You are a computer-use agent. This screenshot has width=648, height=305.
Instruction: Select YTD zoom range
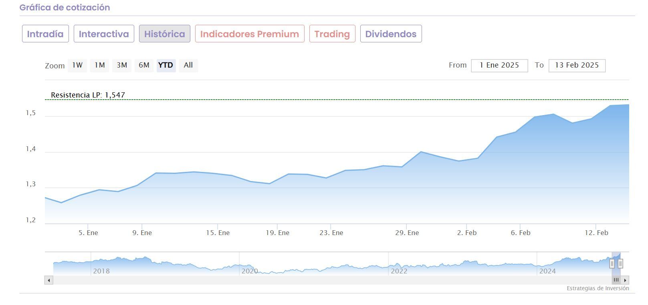click(x=166, y=65)
